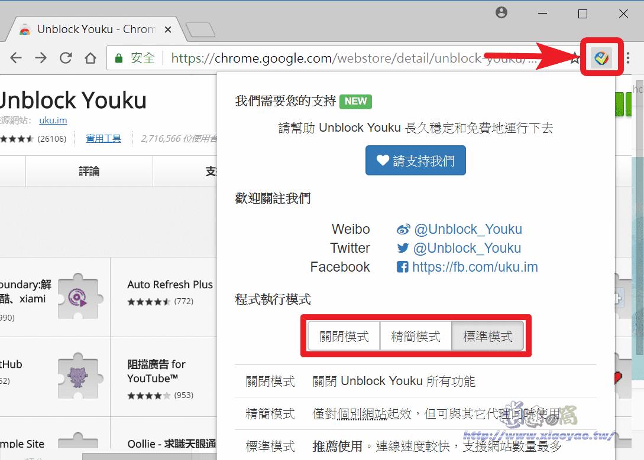Open the Auto Refresh Plus extension
644x460 pixels.
[x=170, y=285]
